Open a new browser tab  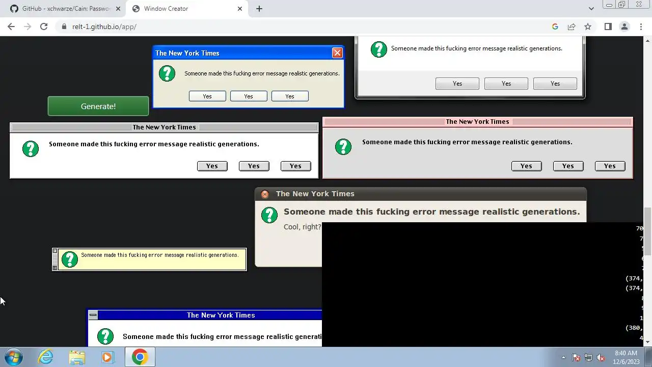click(x=259, y=9)
